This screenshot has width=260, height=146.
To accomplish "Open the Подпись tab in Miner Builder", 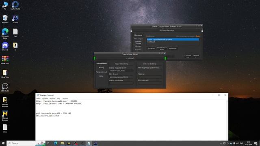I will click(138, 50).
